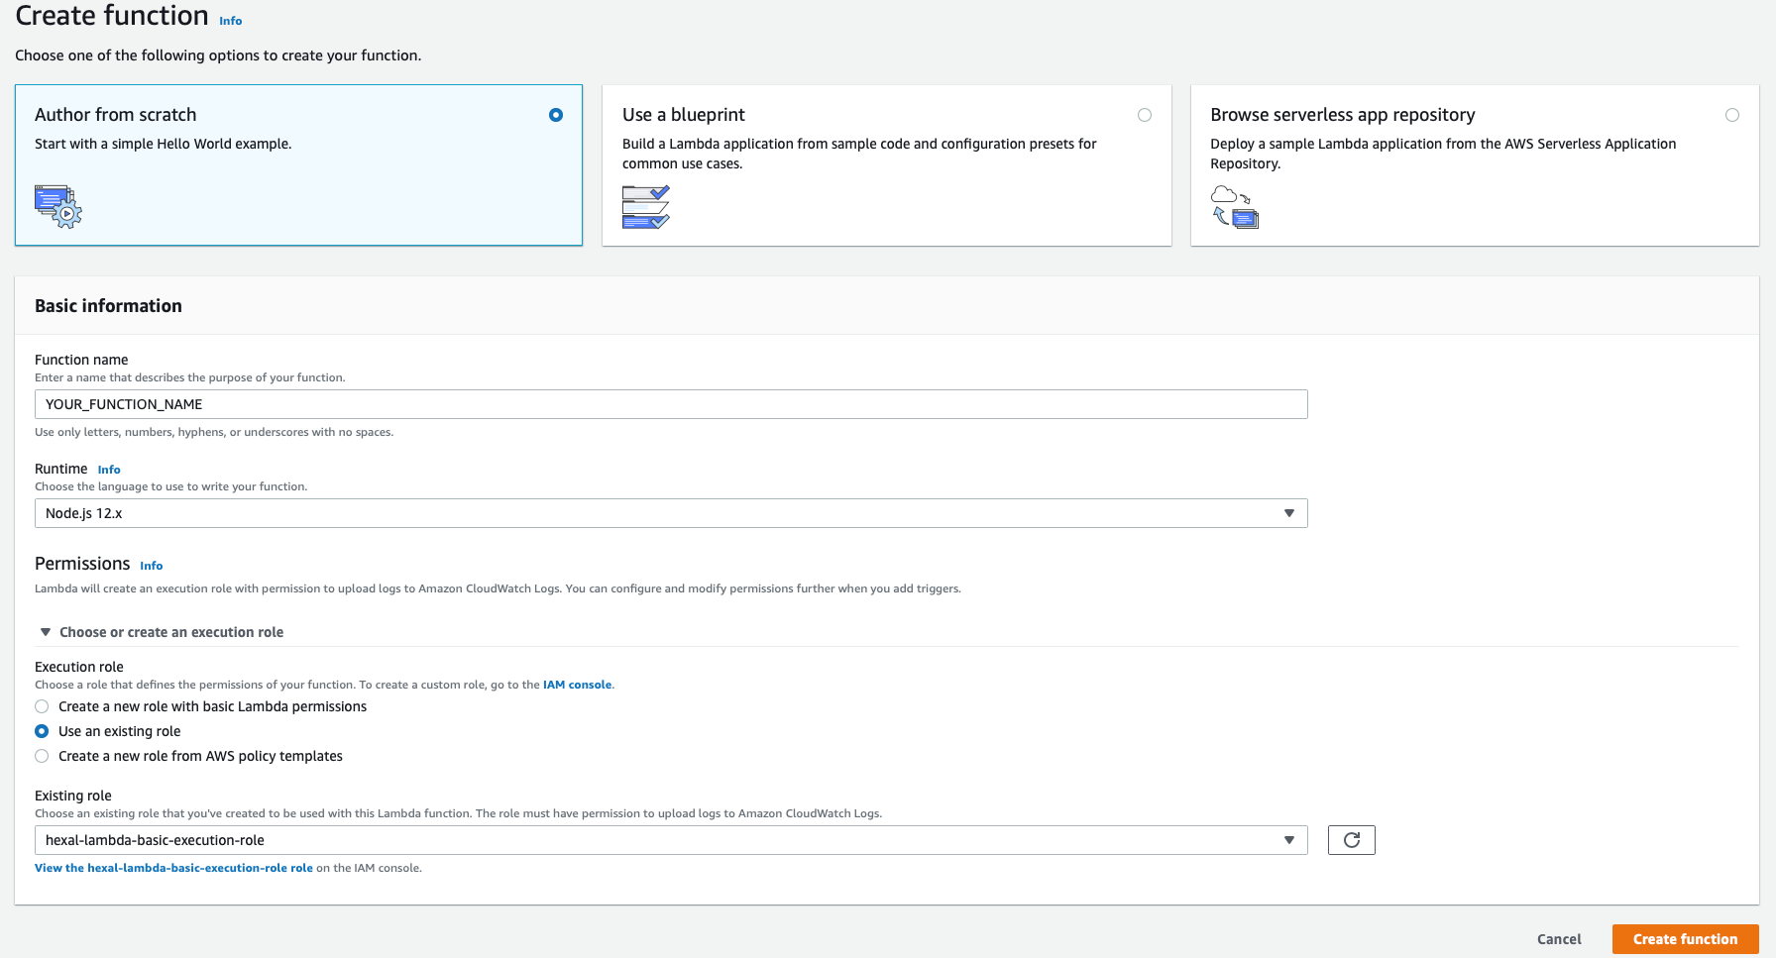
Task: Click the Function name input field
Action: (671, 404)
